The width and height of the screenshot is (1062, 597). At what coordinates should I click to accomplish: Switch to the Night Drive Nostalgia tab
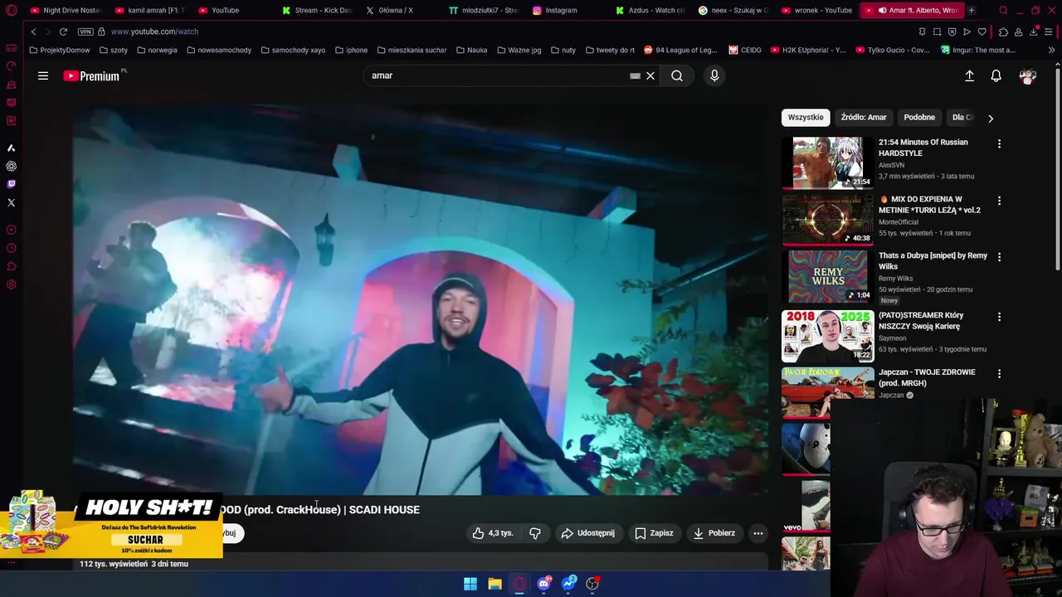[x=65, y=10]
